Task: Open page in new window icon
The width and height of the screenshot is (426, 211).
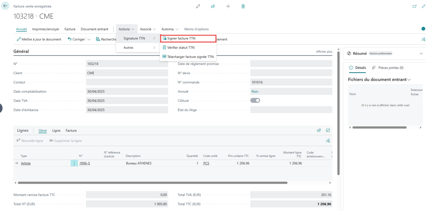Action: click(x=414, y=6)
